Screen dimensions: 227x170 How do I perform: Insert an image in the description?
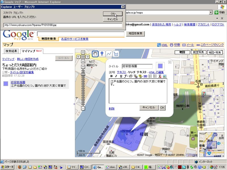tap(165, 76)
